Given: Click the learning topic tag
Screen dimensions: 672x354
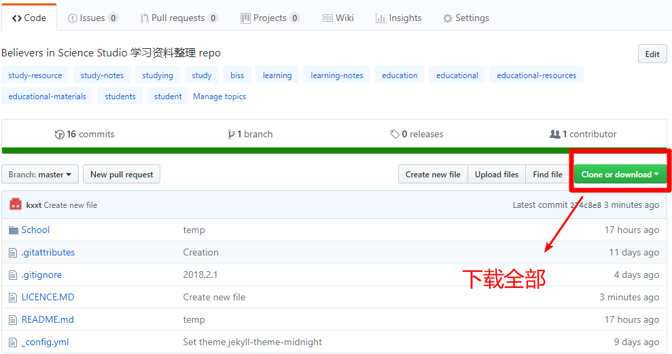Looking at the screenshot, I should click(277, 75).
